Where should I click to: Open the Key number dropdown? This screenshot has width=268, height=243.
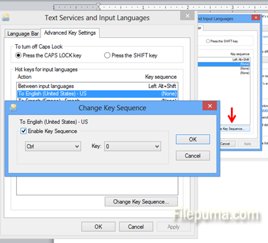click(x=132, y=147)
